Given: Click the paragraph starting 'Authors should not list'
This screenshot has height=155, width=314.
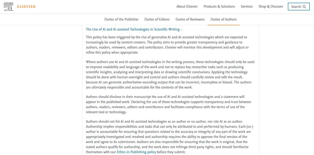Looking at the screenshot, I should (170, 137).
